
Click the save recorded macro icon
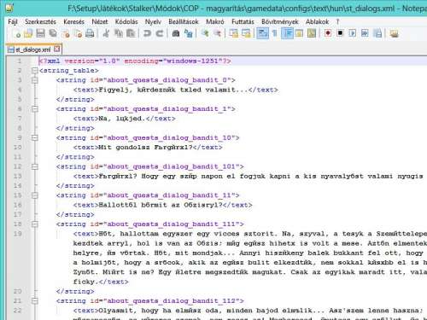[377, 33]
